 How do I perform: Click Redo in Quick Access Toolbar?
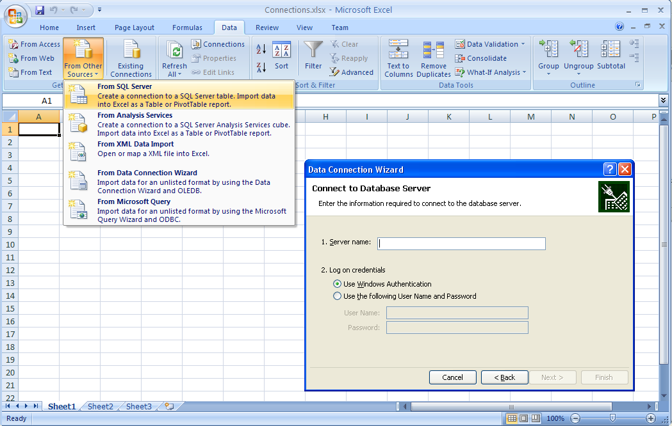tap(74, 10)
